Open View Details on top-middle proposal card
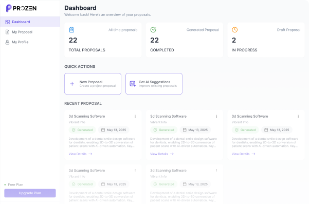Screen dimensions: 309x204 tap(162, 154)
